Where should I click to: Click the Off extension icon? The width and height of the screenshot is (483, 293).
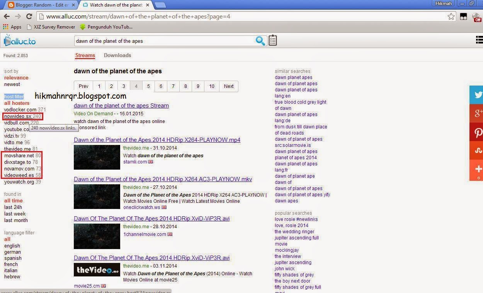[x=478, y=17]
